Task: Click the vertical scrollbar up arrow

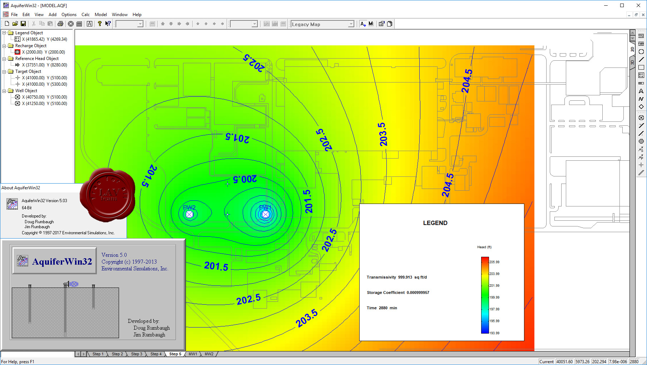Action: click(632, 32)
